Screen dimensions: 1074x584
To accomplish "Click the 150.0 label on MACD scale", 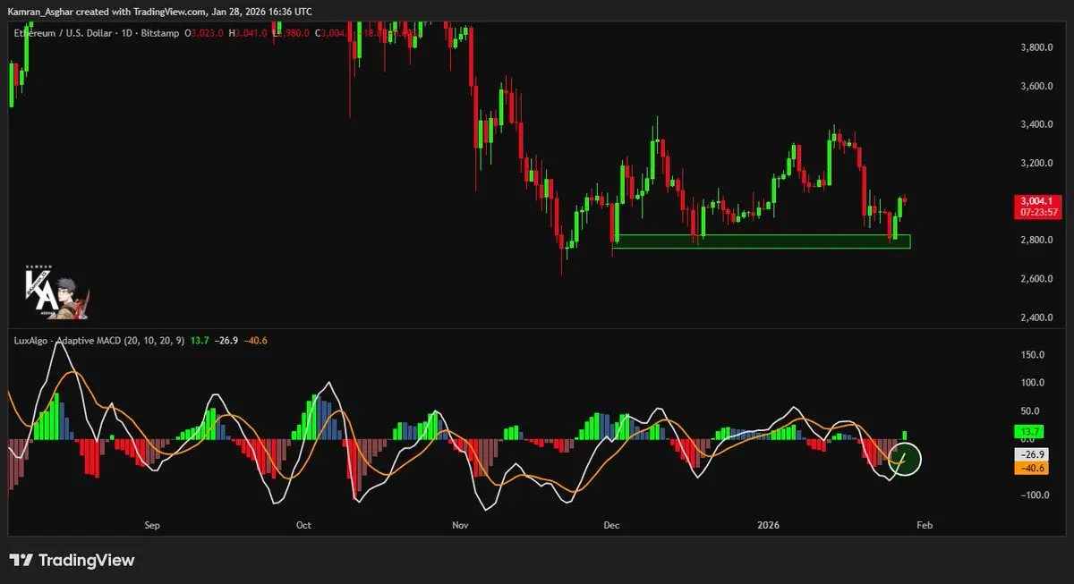I will point(1033,354).
